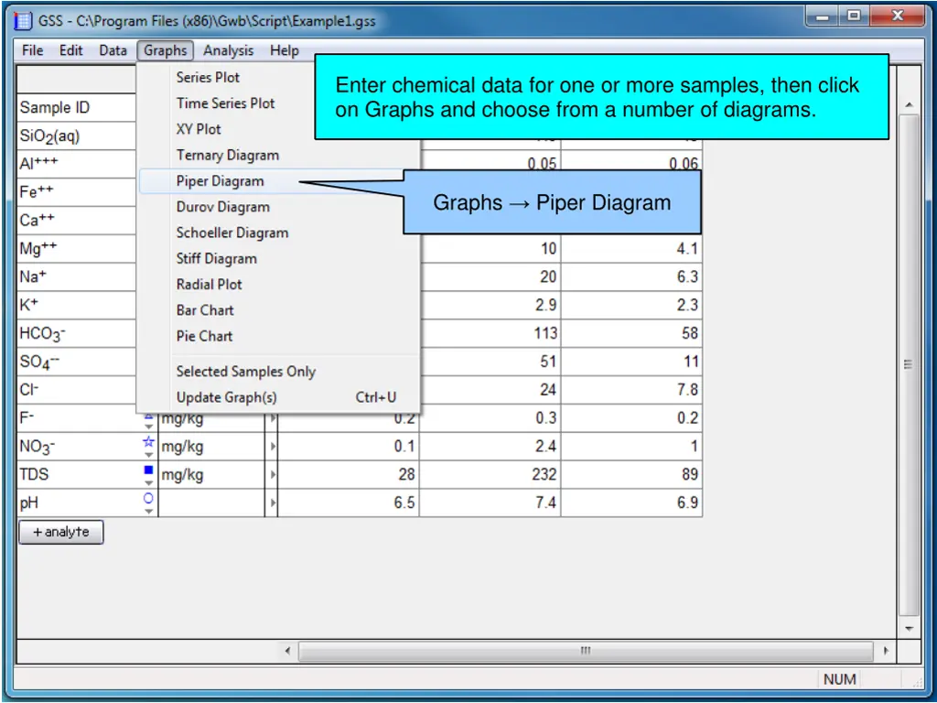Image resolution: width=937 pixels, height=703 pixels.
Task: Click the TDS value cell showing 232
Action: tap(490, 474)
